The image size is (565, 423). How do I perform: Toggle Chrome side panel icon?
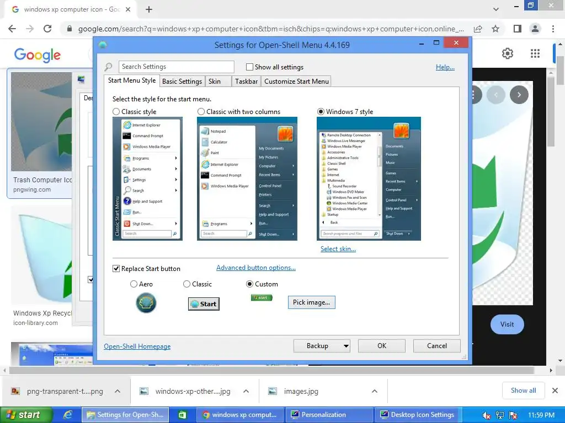point(517,29)
